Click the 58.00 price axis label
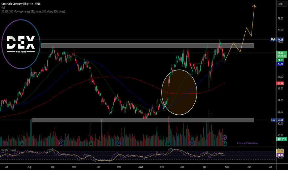The height and width of the screenshot is (170, 288). (x=280, y=135)
